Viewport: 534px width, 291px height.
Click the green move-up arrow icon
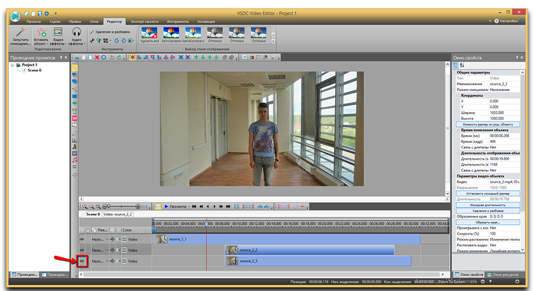tap(196, 57)
